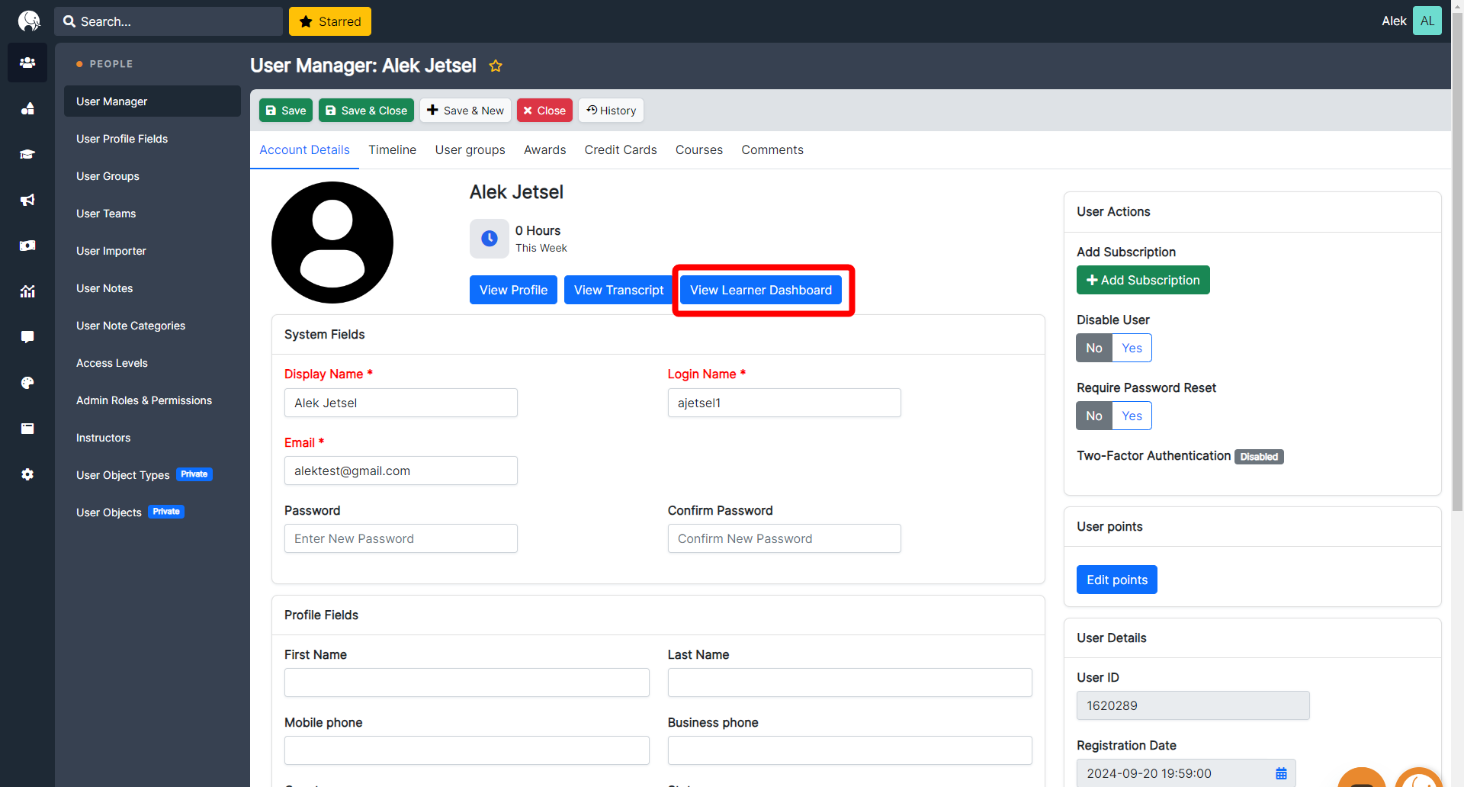Click the Save button
This screenshot has width=1464, height=787.
(x=286, y=111)
